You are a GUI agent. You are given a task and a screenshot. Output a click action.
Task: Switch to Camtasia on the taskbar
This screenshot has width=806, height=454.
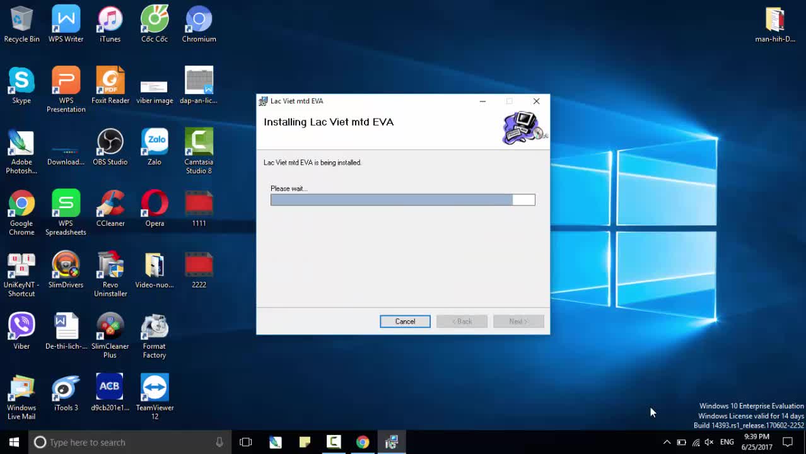[334, 442]
